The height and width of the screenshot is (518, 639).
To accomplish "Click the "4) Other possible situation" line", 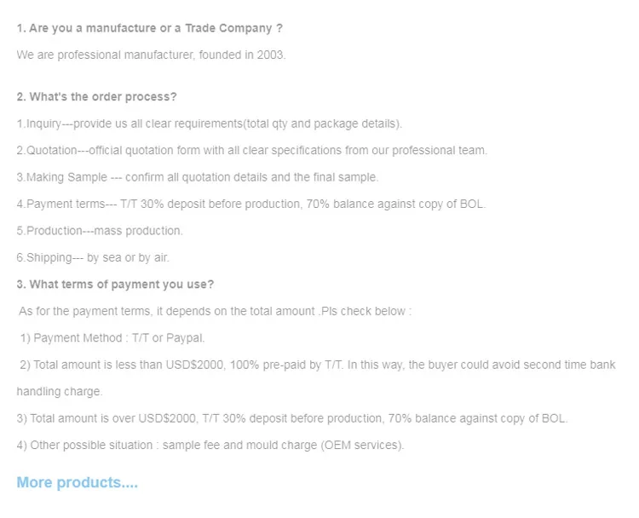I will point(210,445).
